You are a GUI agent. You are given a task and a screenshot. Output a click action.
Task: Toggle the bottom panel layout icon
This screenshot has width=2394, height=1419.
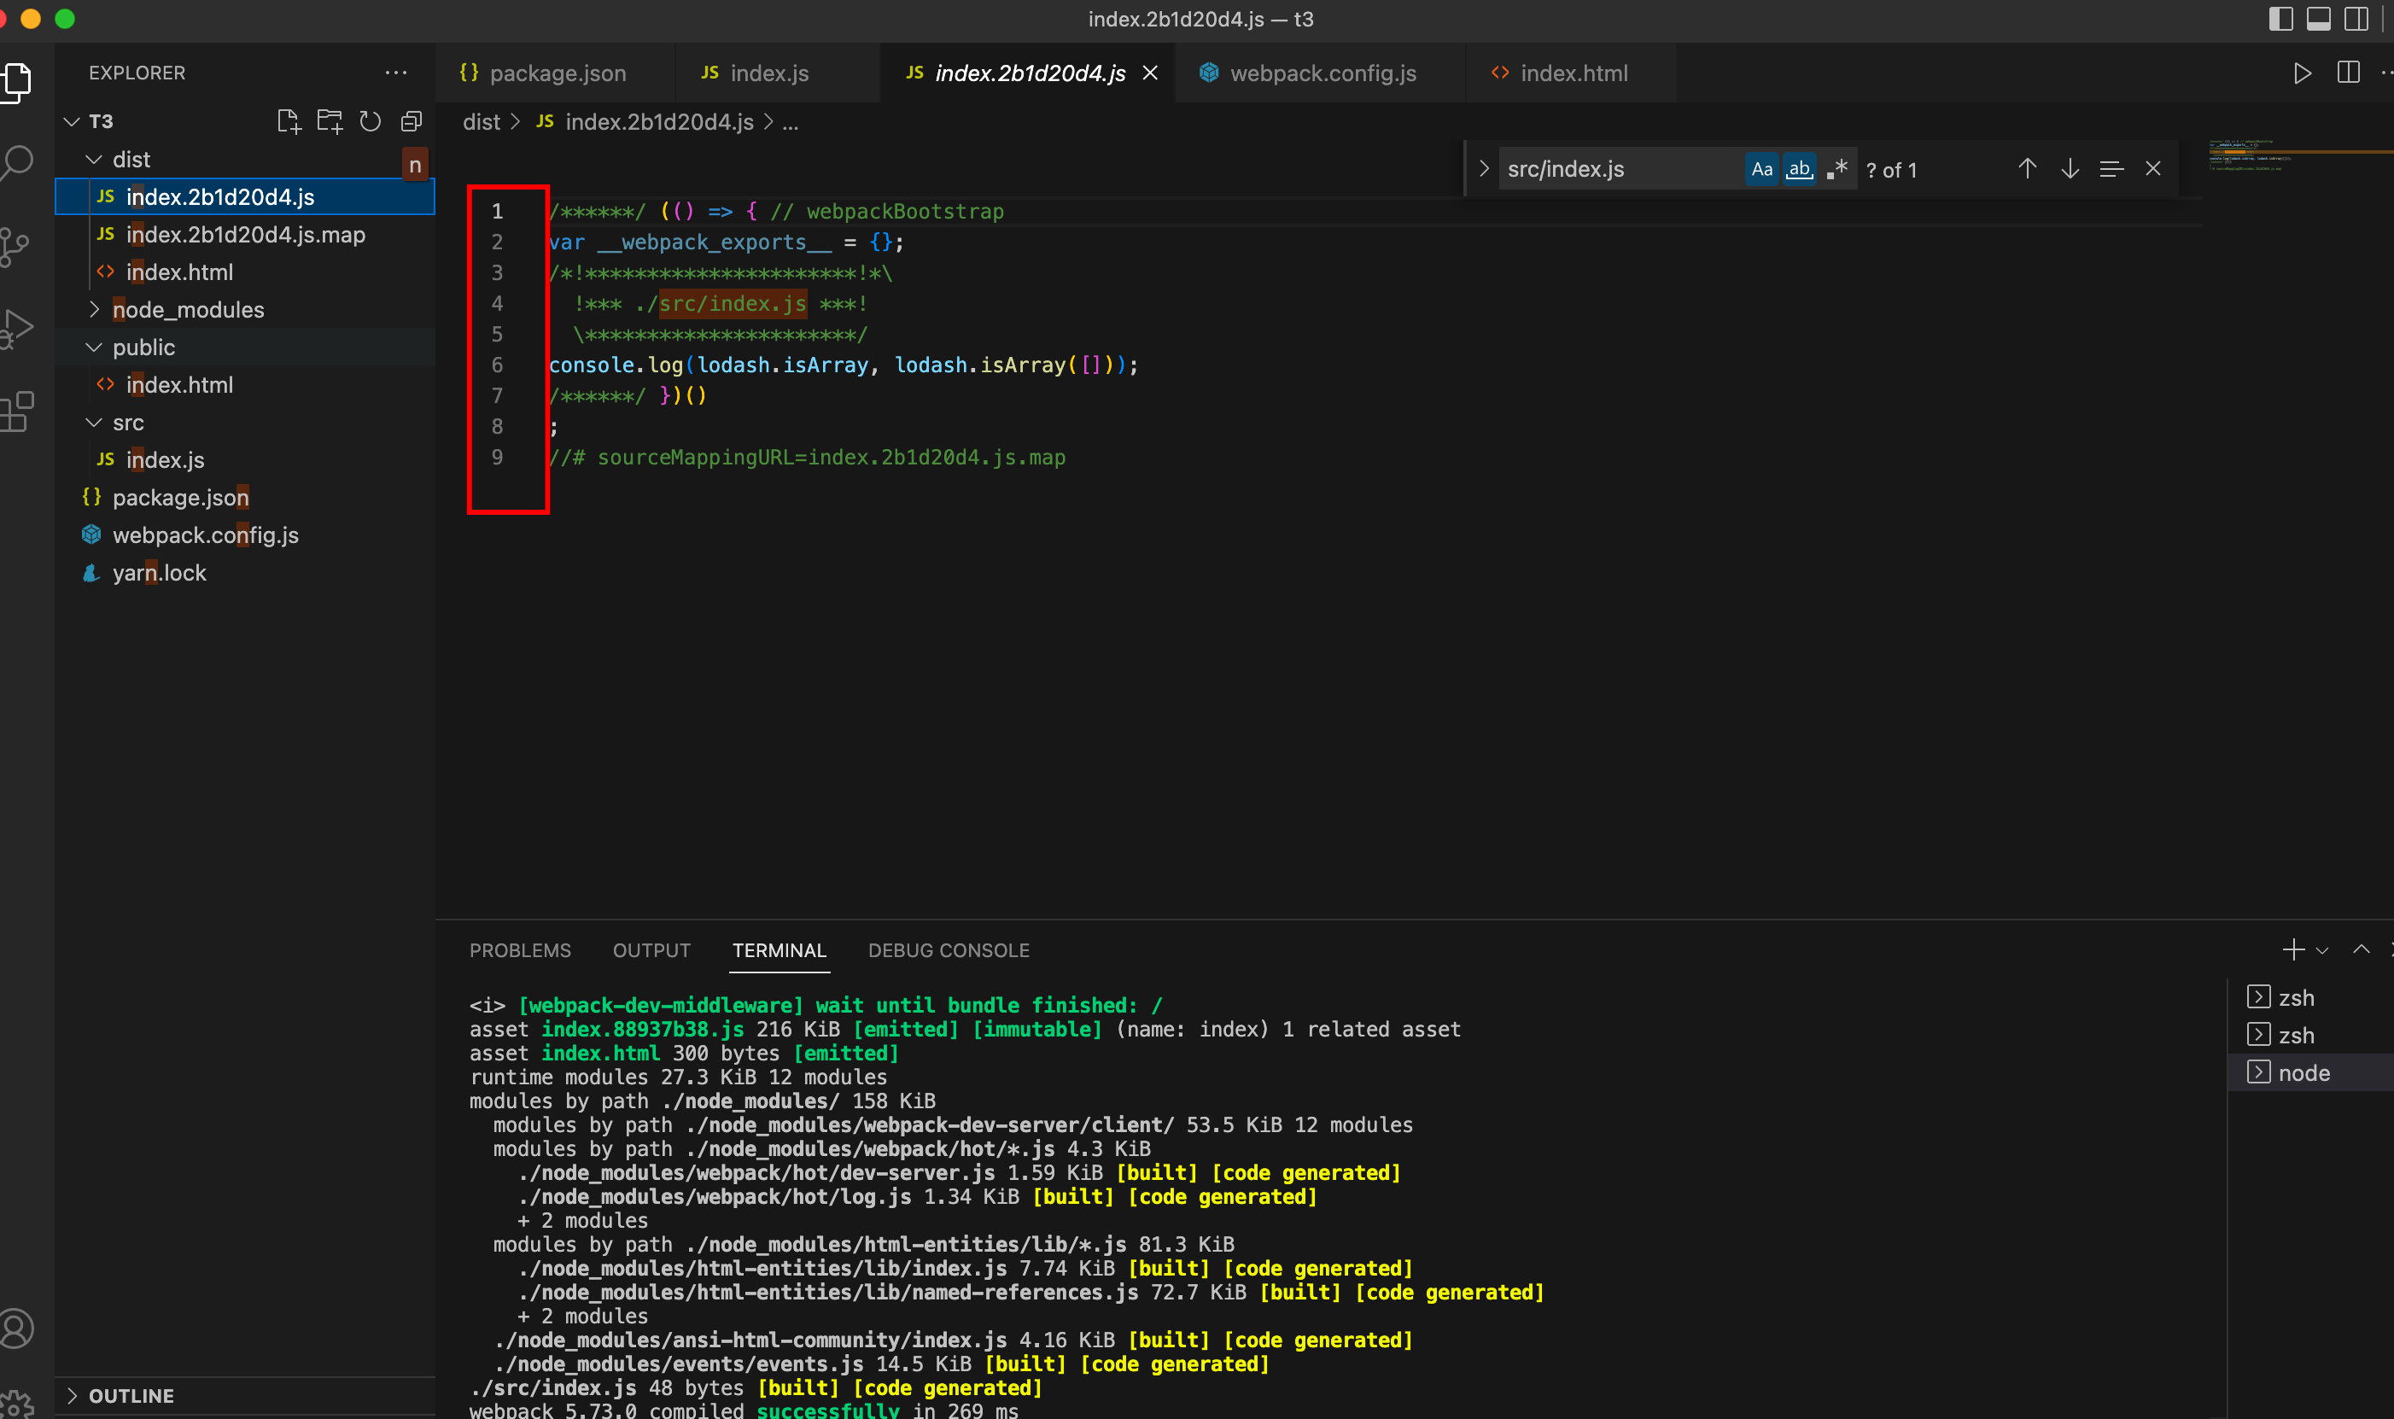[x=2319, y=19]
